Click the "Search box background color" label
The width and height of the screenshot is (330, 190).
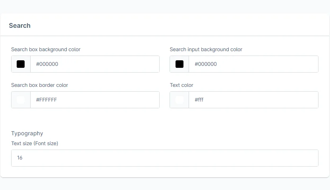click(46, 50)
